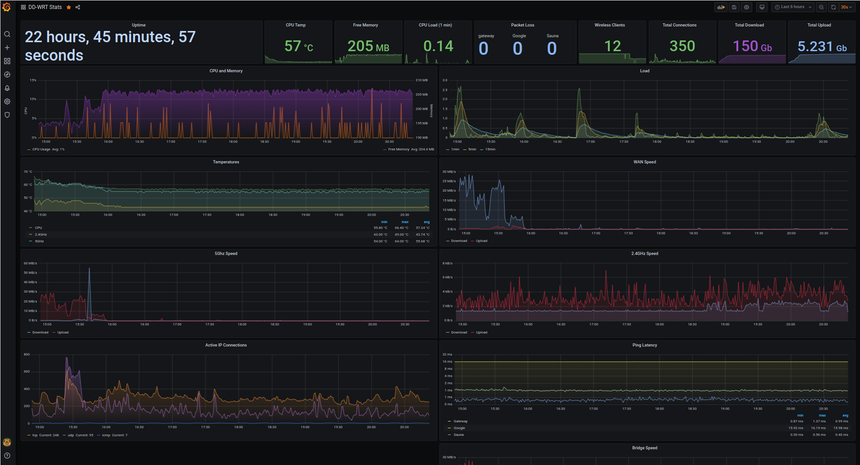Open the CPU Temp panel title menu
Viewport: 860px width, 465px height.
click(296, 25)
